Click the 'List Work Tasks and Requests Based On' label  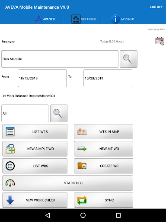(28, 96)
